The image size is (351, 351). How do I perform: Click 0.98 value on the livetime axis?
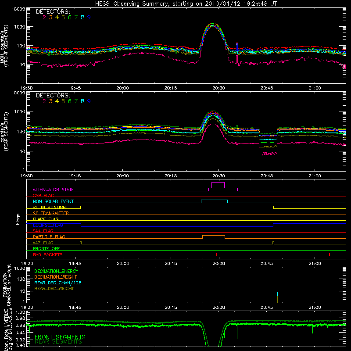click(20, 318)
